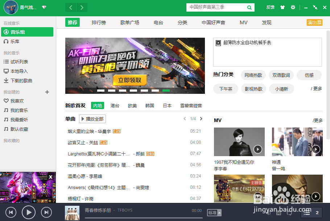
Task: Mute the volume speaker icon
Action: coord(268,213)
